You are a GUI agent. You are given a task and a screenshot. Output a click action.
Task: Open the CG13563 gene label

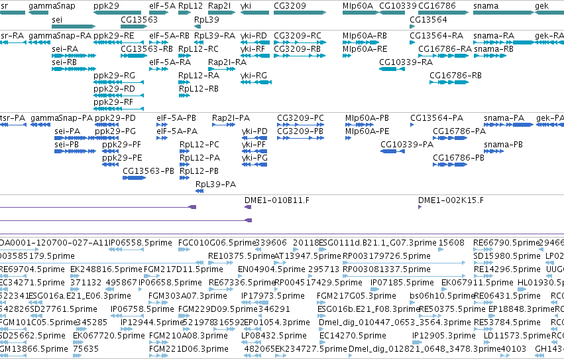[x=139, y=20]
